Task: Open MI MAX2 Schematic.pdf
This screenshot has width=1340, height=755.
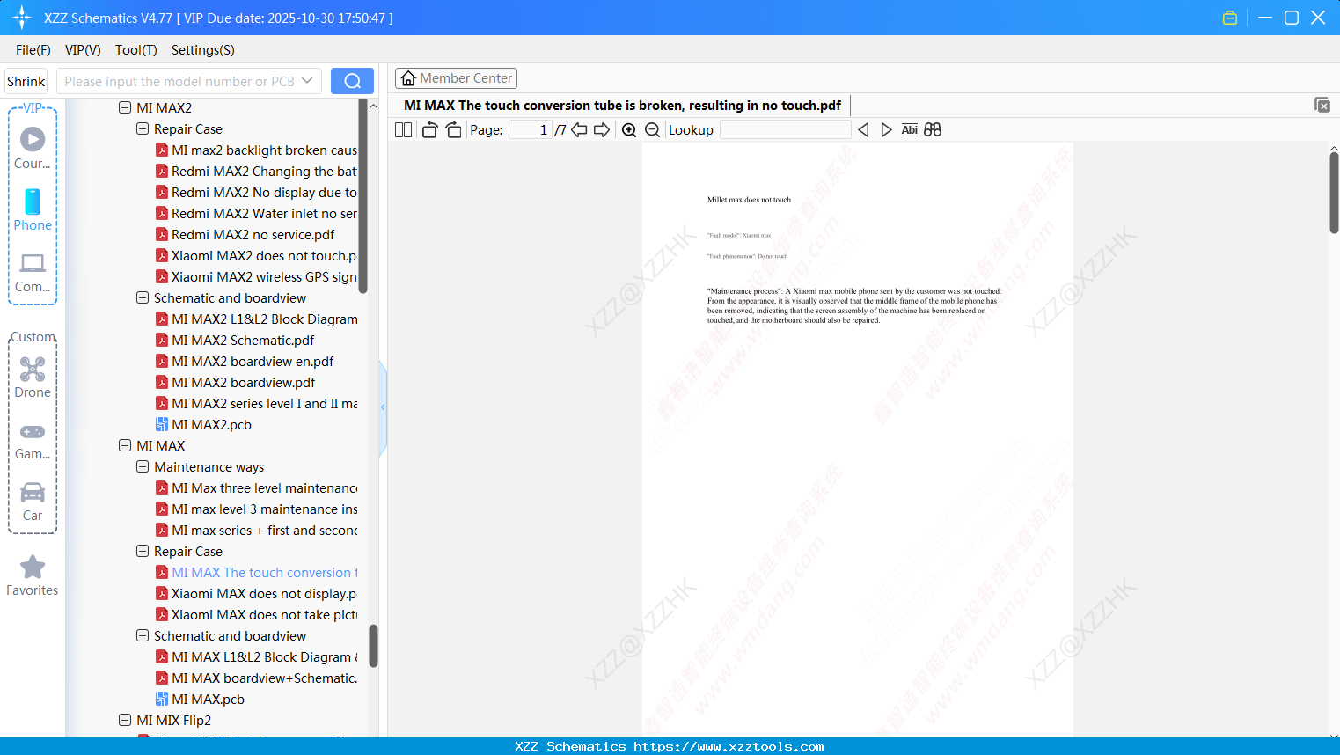Action: (x=243, y=341)
